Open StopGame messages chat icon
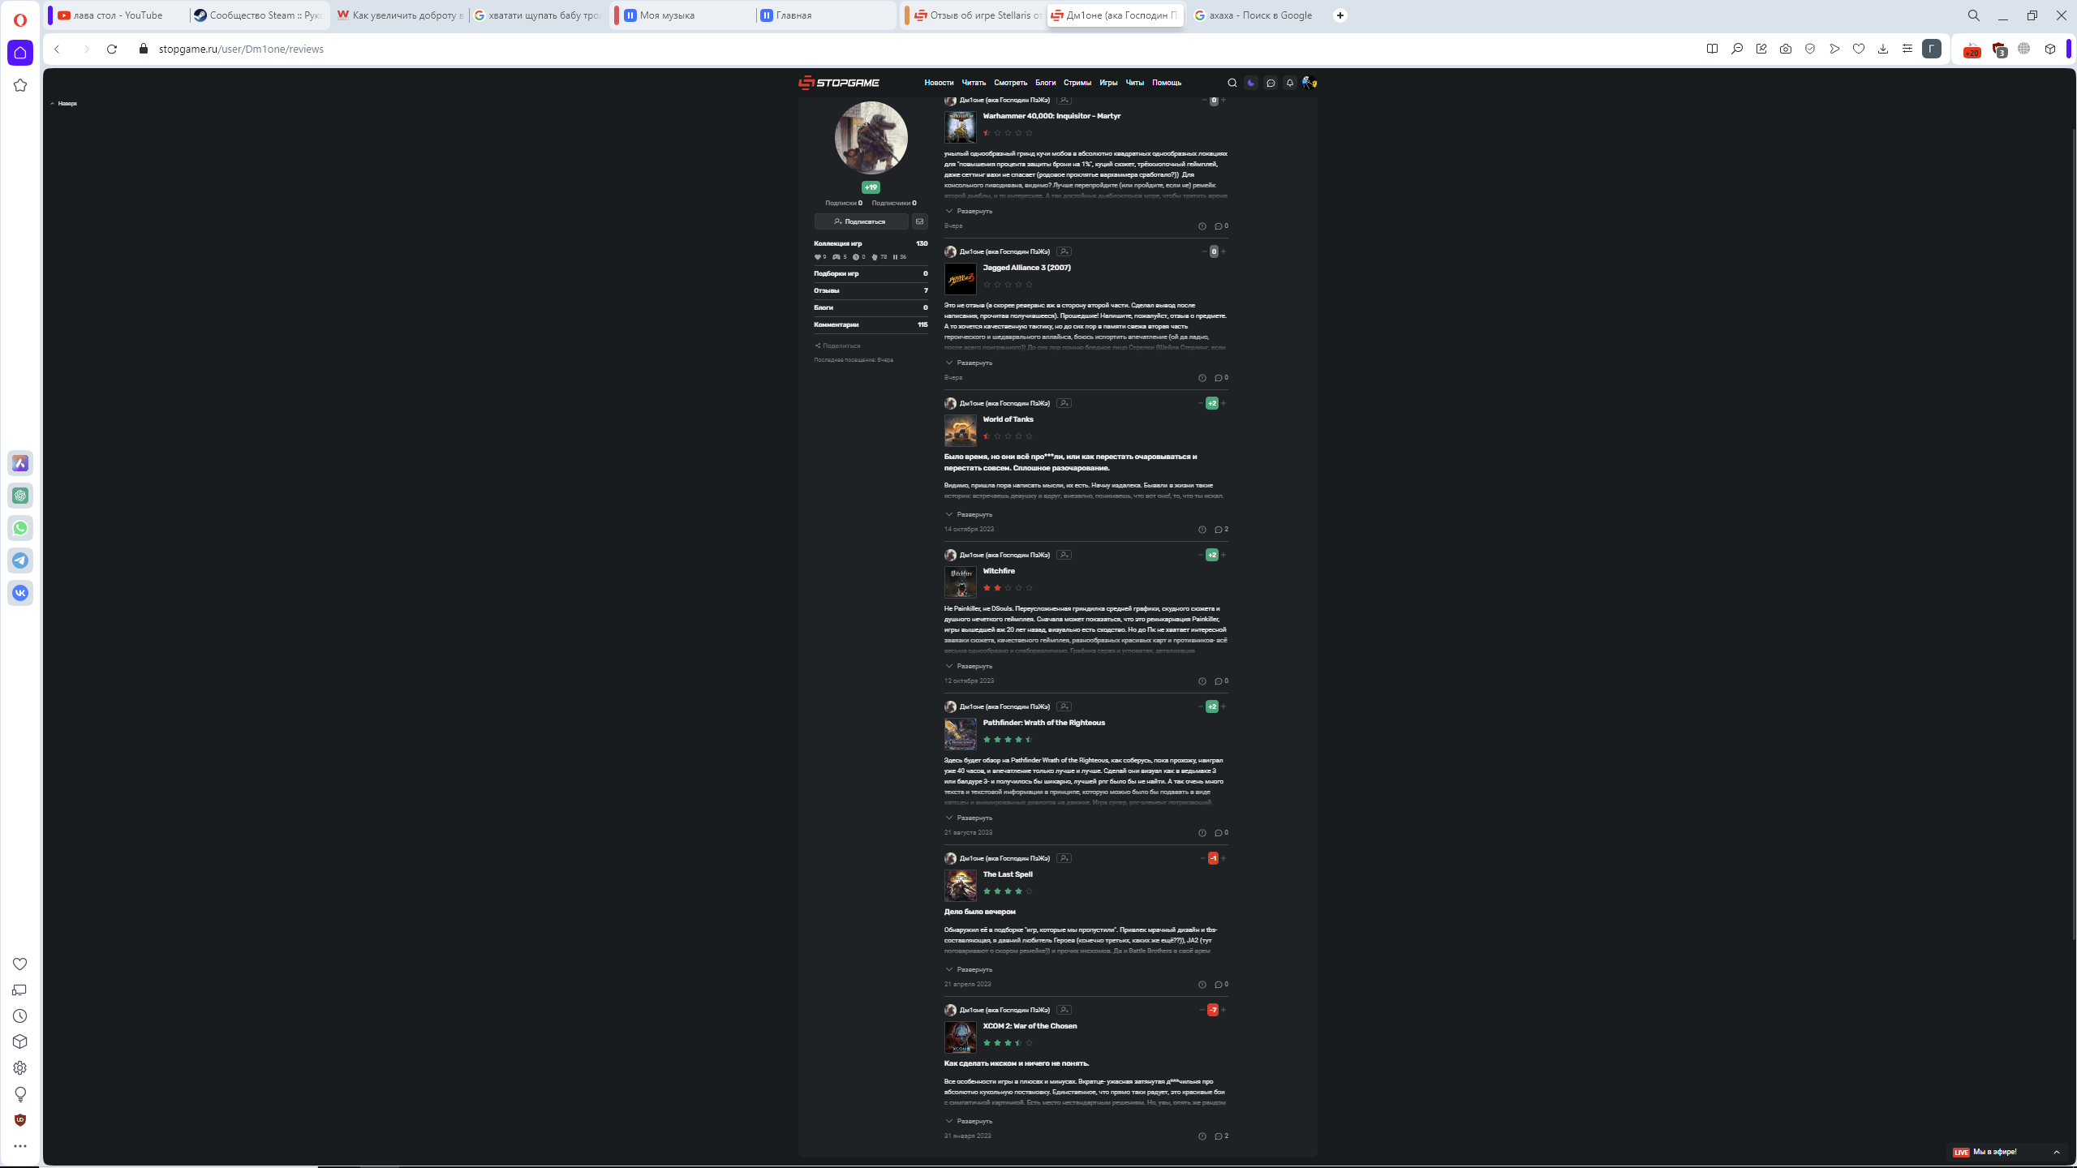 1271,83
